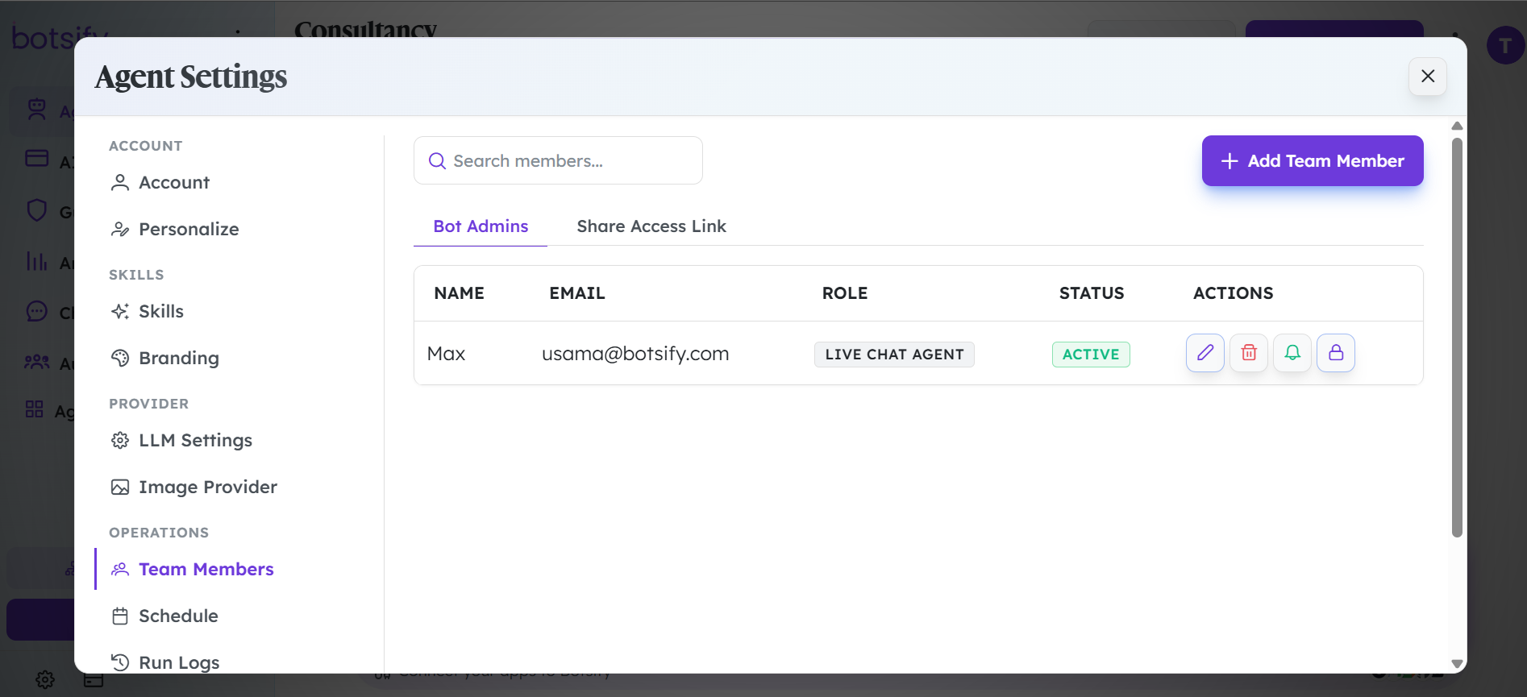Click the Add Team Member button

point(1313,161)
